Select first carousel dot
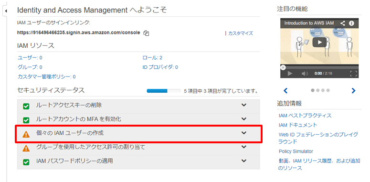This screenshot has height=182, width=370. (313, 90)
